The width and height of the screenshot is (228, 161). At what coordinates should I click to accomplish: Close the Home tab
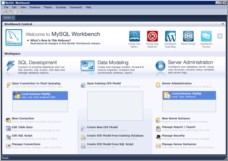[13, 17]
